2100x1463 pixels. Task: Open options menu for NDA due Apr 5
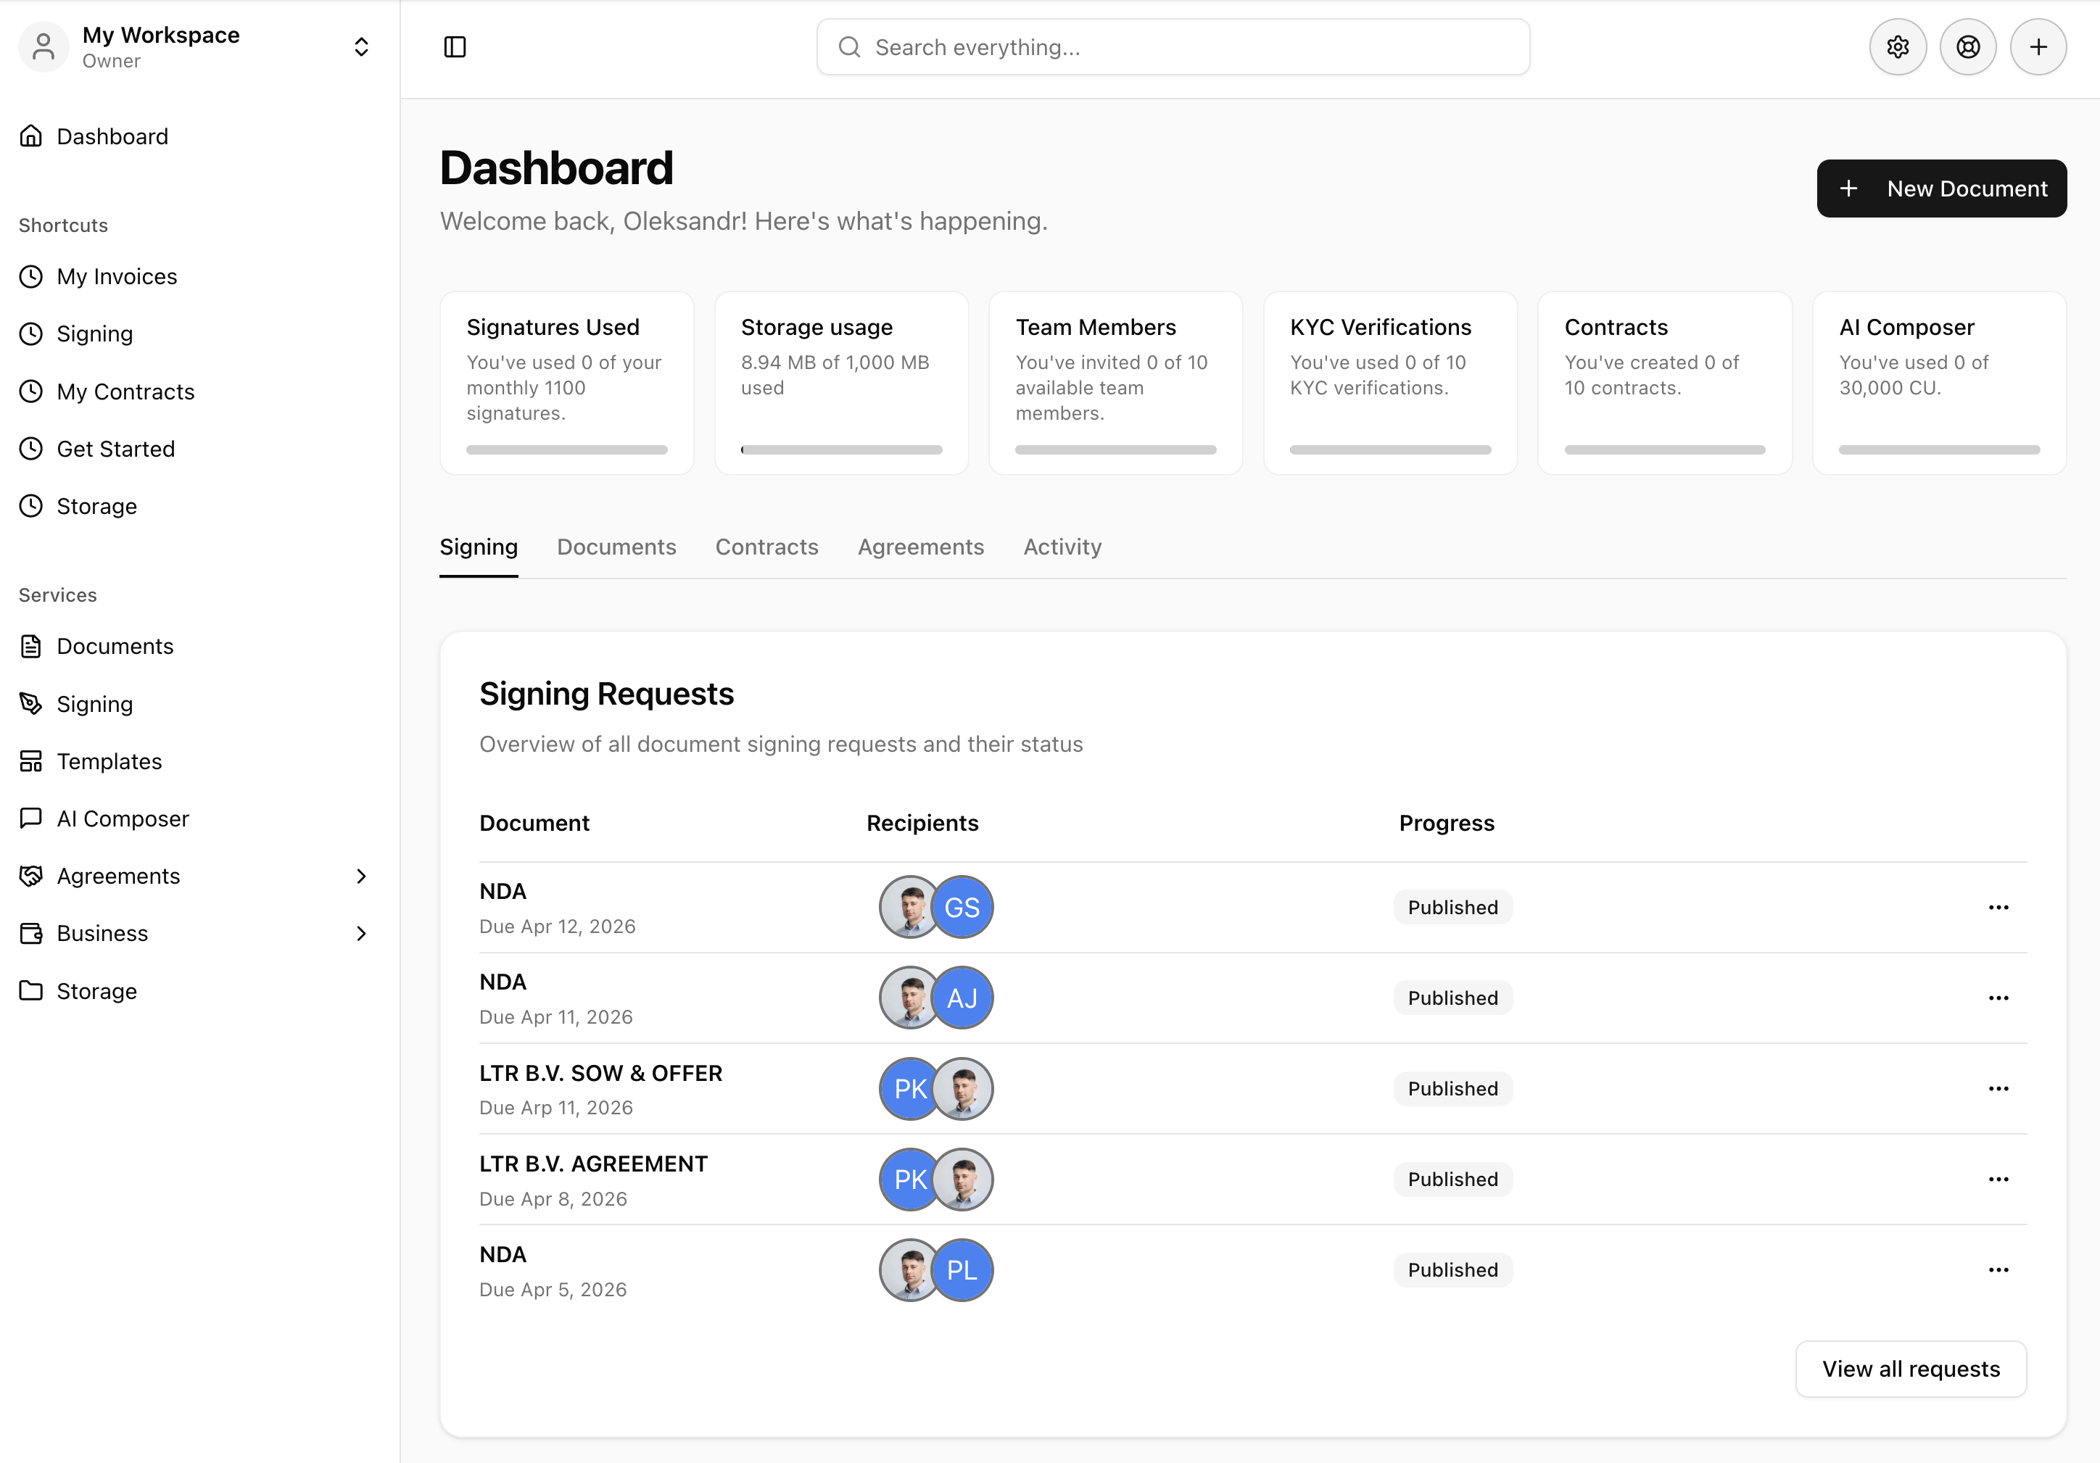(x=1998, y=1269)
